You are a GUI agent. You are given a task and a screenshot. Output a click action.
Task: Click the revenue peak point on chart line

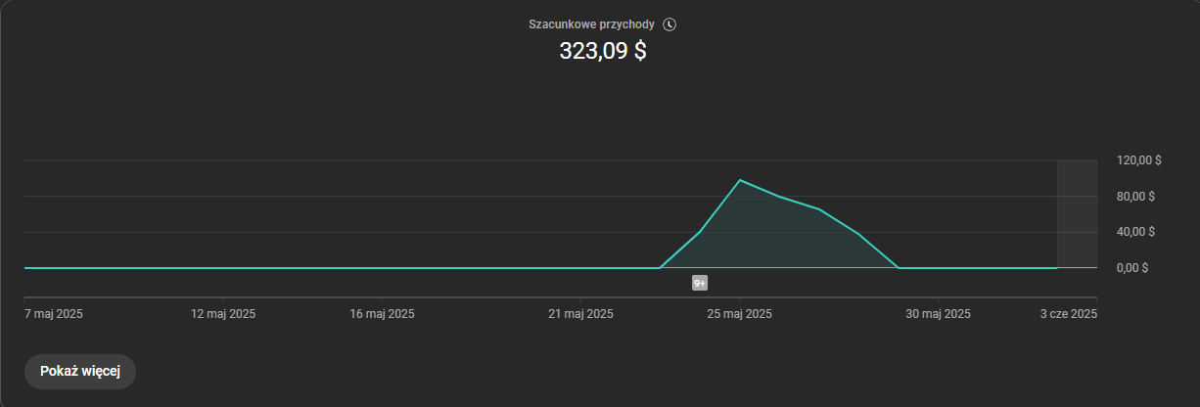pyautogui.click(x=739, y=180)
